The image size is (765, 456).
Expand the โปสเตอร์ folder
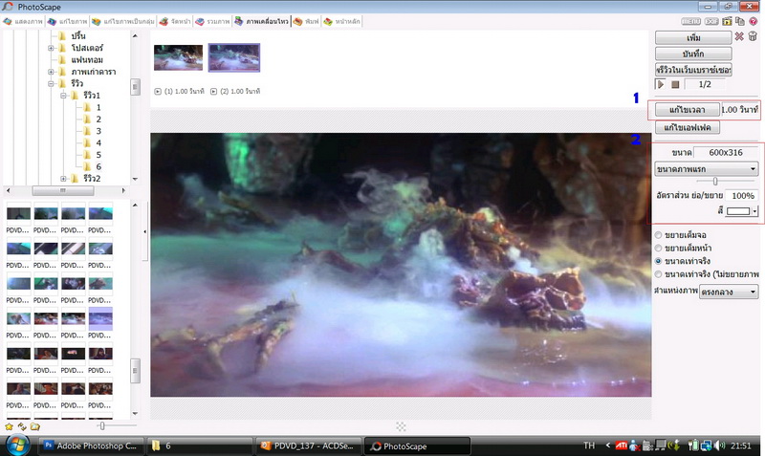51,49
